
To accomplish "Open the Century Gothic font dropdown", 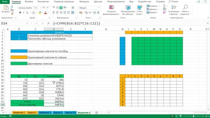I will 33,8.
